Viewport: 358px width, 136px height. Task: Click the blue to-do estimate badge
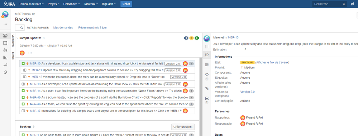[186, 38]
